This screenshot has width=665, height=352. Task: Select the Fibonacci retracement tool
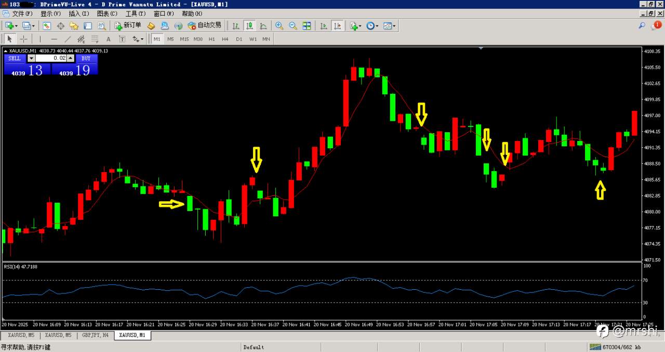[95, 39]
